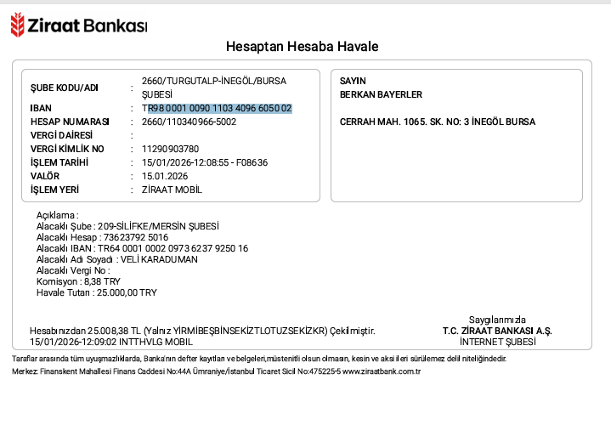Click 'VERGİ KİMLİK NO' label
Viewport: 611px width, 425px height.
tap(67, 149)
